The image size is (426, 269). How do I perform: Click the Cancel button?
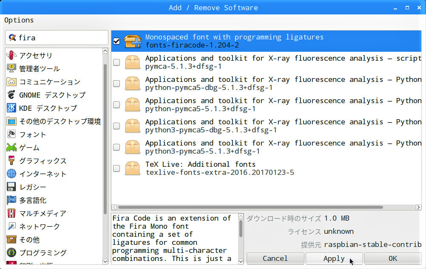coord(275,258)
